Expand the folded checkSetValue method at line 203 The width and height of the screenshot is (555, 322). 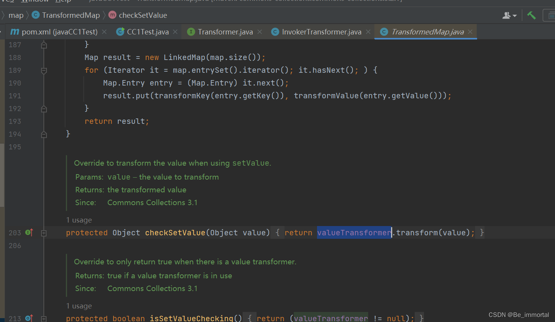point(44,233)
